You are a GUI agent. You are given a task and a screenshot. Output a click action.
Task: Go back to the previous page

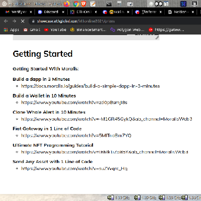[x=6, y=21]
